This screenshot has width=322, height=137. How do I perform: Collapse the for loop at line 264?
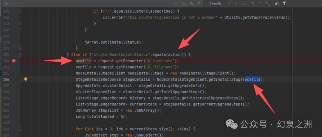(20, 129)
